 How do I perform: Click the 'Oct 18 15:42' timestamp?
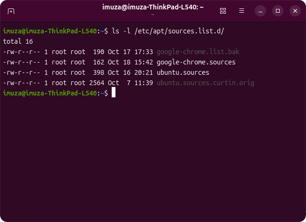tap(130, 62)
